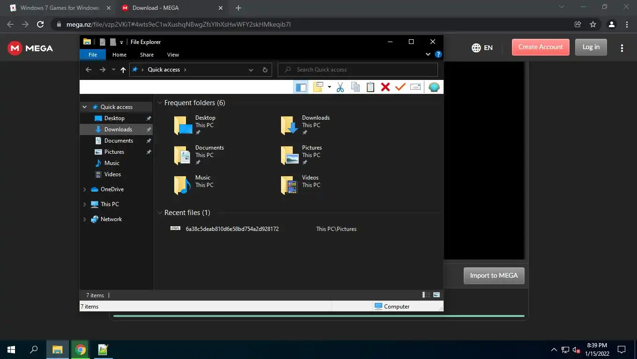
Task: Open the EN language selector
Action: [482, 48]
